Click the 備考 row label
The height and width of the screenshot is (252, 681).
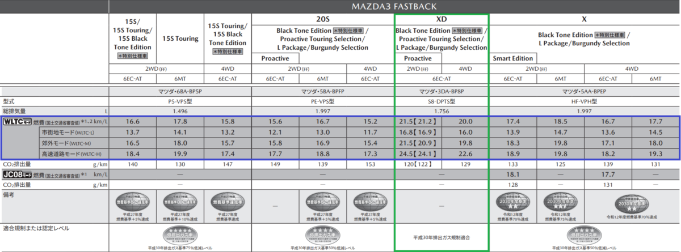pos(9,194)
